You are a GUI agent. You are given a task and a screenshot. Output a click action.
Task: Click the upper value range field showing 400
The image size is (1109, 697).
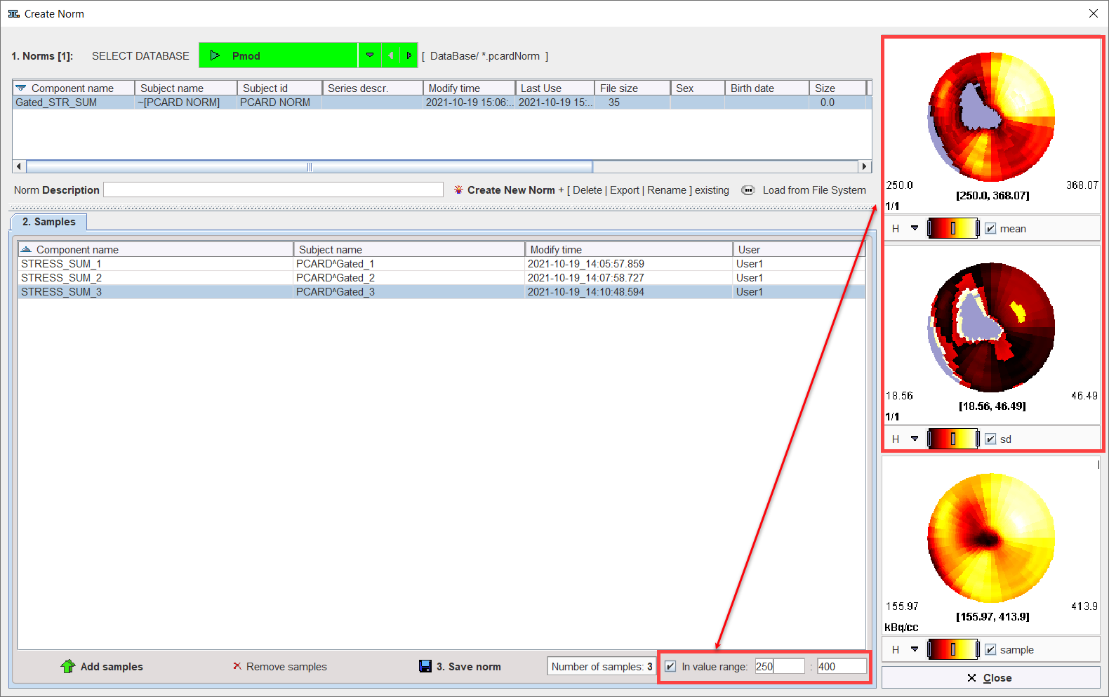(842, 666)
